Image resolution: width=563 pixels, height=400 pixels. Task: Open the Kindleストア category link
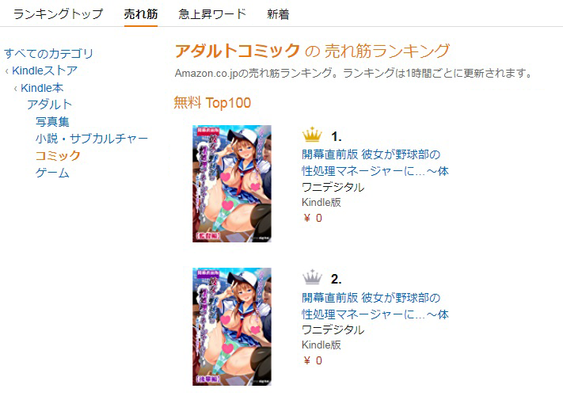point(44,70)
